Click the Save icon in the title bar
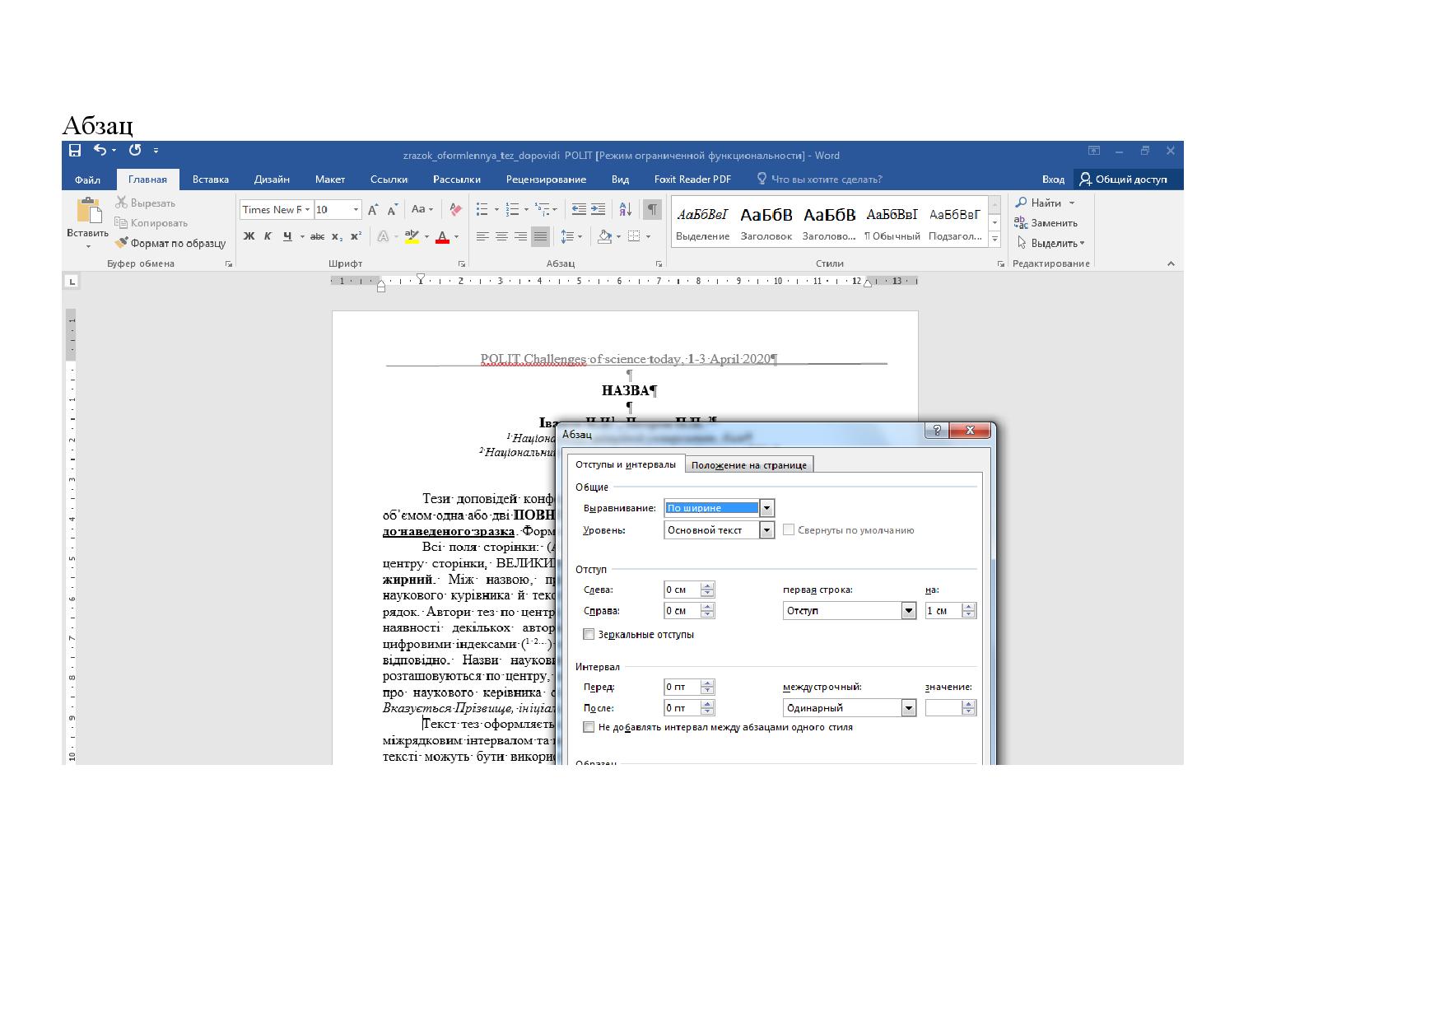This screenshot has height=1021, width=1444. pos(75,150)
